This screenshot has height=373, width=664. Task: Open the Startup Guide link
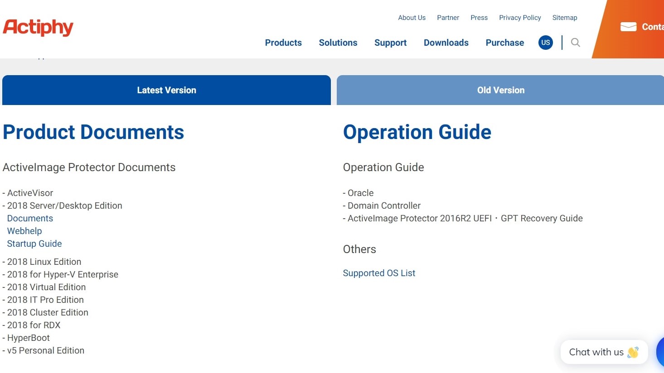[34, 244]
